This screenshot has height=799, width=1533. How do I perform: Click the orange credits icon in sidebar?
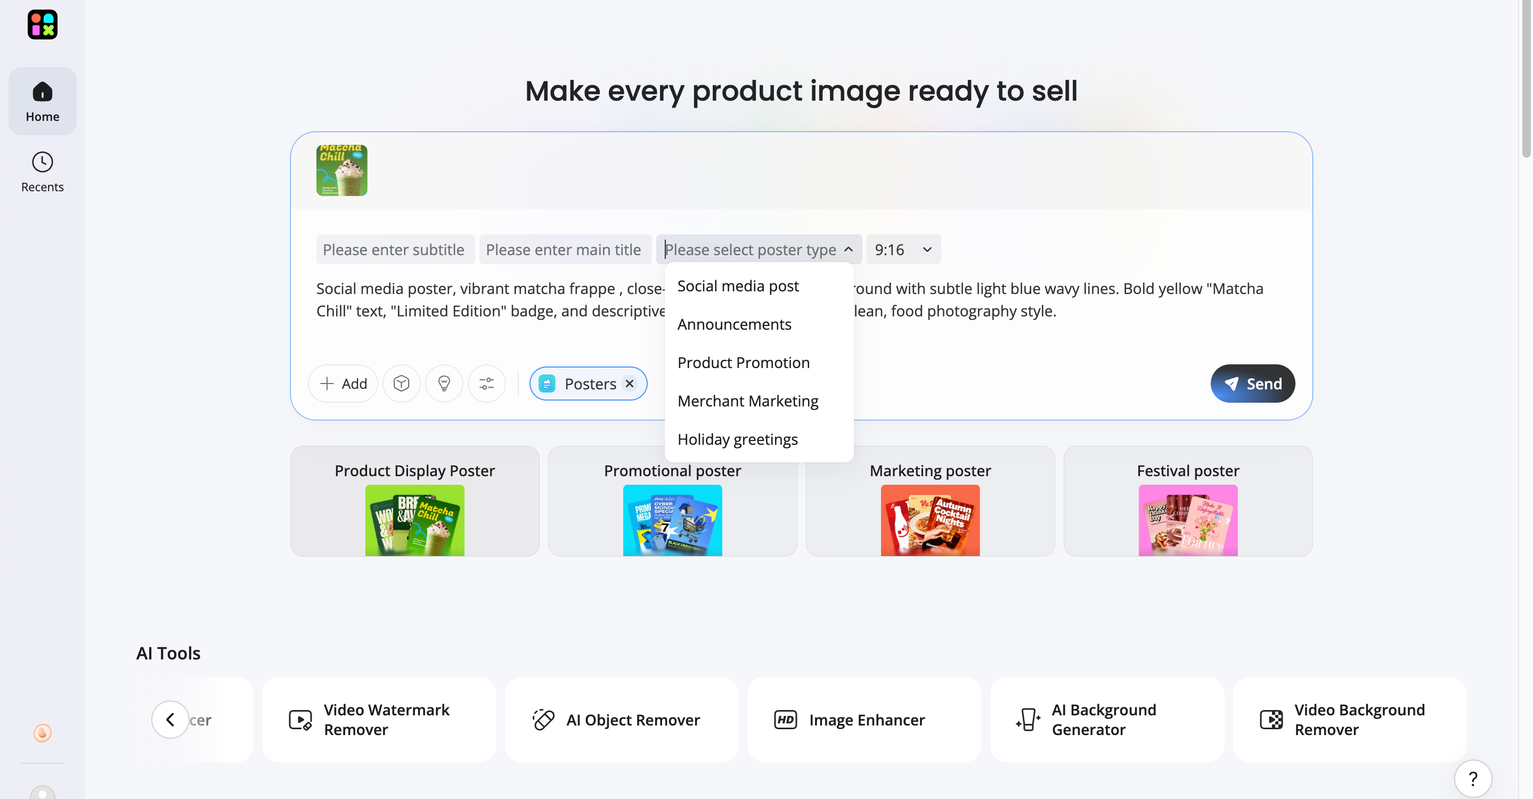[42, 732]
